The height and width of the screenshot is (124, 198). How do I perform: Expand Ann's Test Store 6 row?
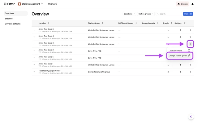(34, 30)
